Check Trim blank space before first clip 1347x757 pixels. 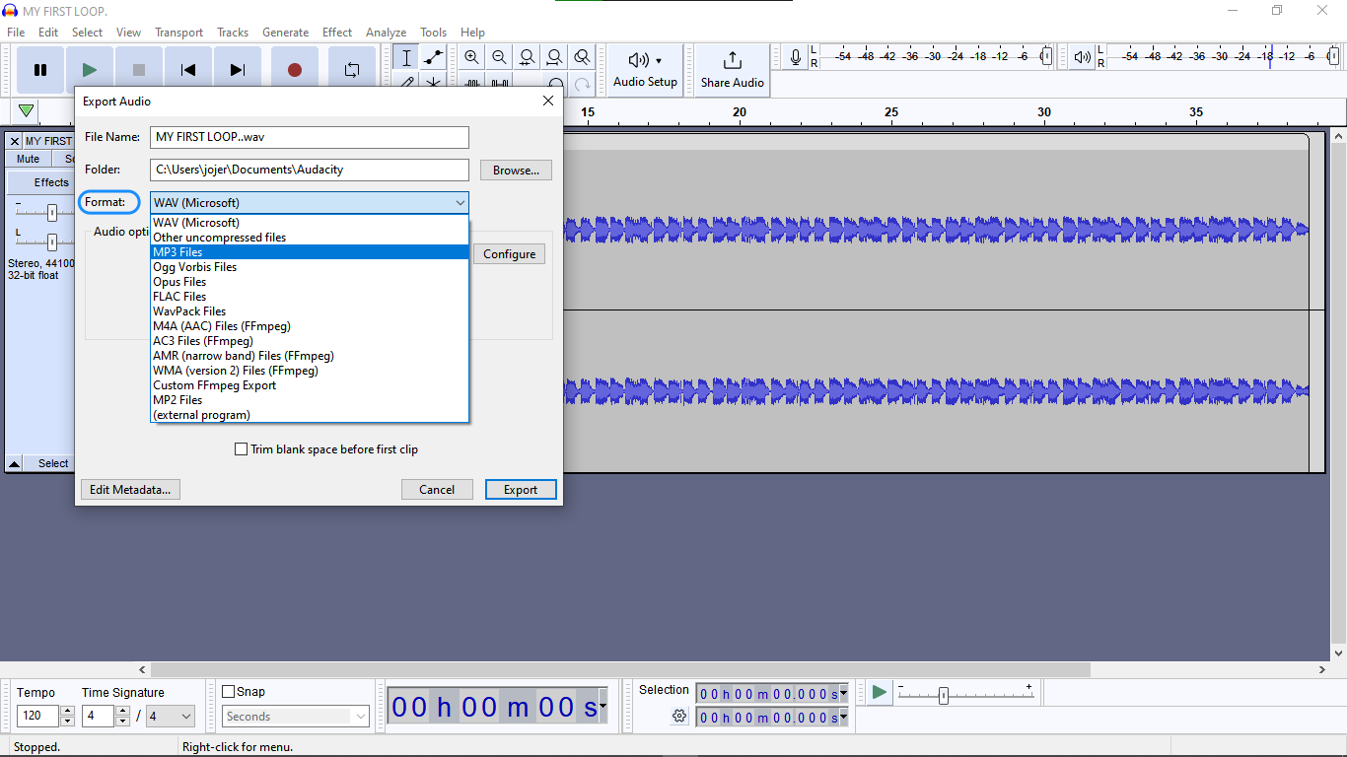pos(242,448)
